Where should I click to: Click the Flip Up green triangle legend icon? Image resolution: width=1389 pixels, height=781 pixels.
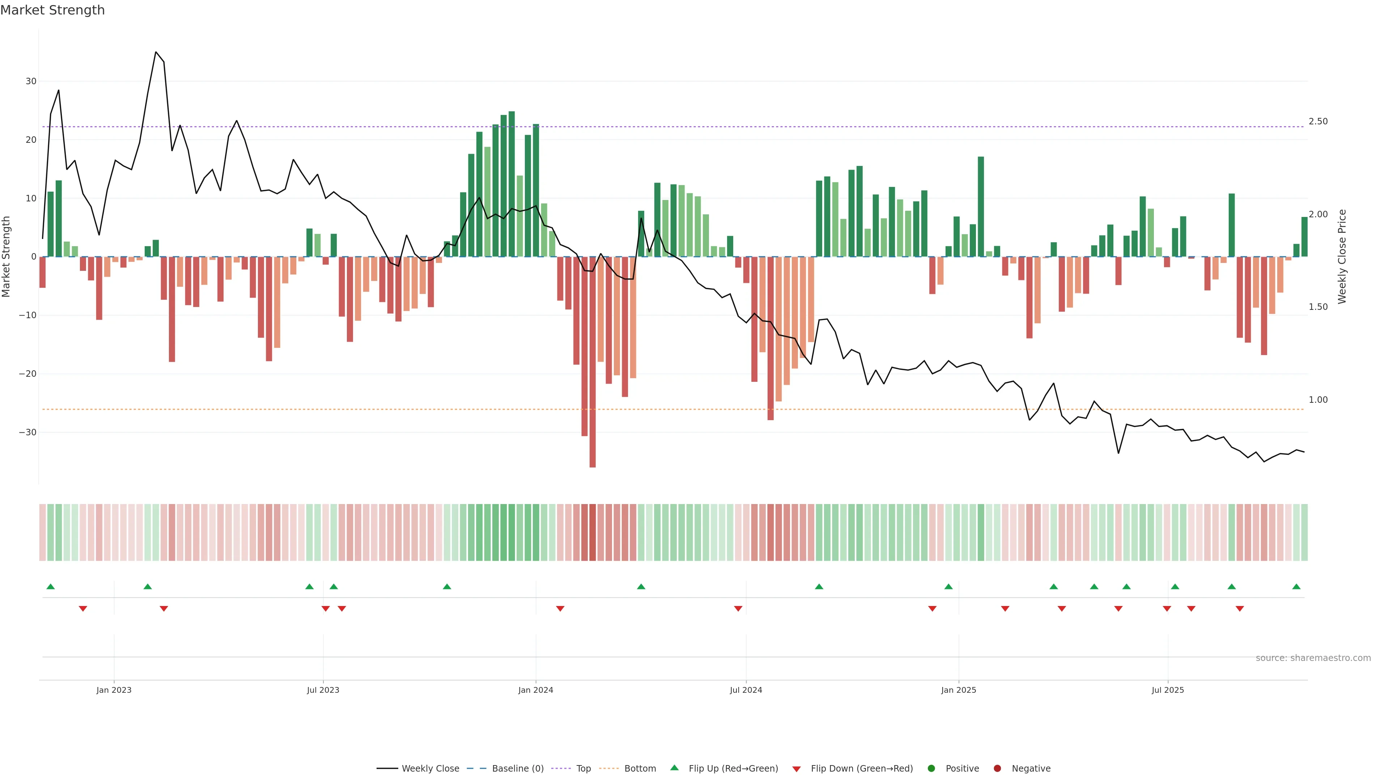674,768
